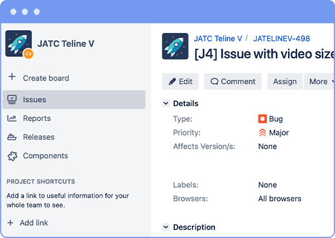335x238 pixels.
Task: Collapse the Details section chevron
Action: click(x=166, y=103)
